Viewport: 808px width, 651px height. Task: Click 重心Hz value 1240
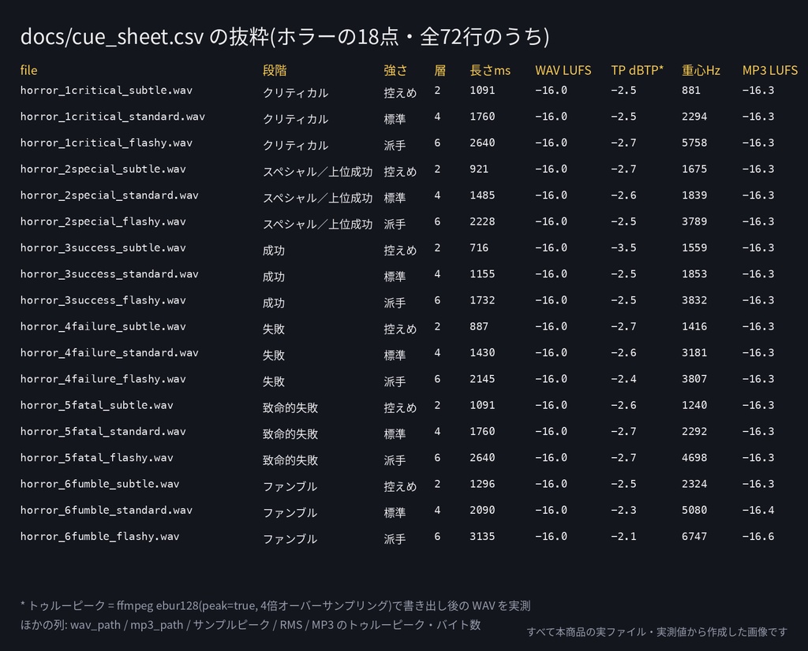click(x=694, y=405)
